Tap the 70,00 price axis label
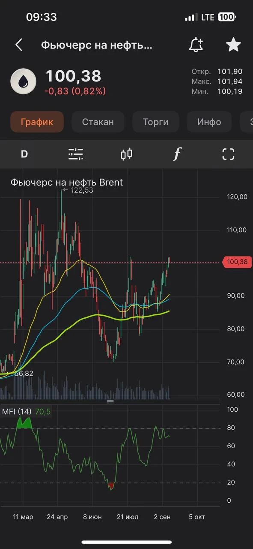 coord(237,362)
